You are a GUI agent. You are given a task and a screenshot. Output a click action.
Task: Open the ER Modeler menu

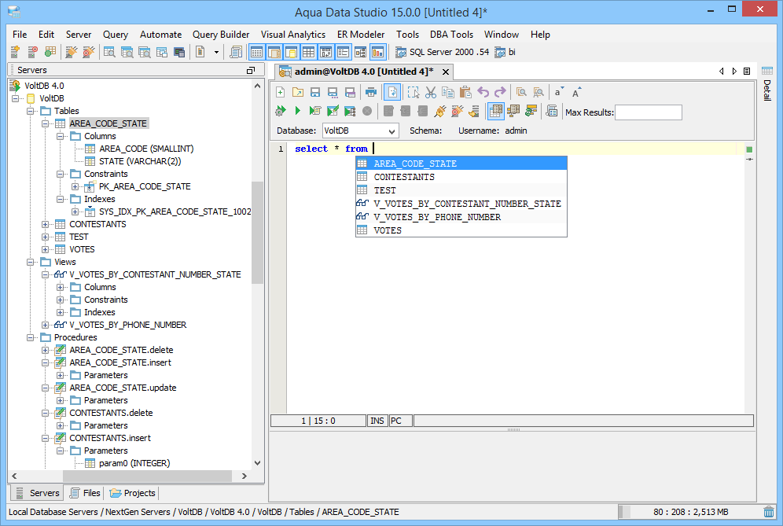361,35
